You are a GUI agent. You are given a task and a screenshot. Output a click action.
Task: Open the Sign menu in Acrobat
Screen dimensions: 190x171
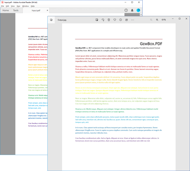coord(18,6)
